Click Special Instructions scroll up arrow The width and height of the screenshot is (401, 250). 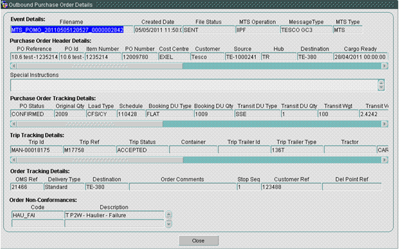pos(381,83)
